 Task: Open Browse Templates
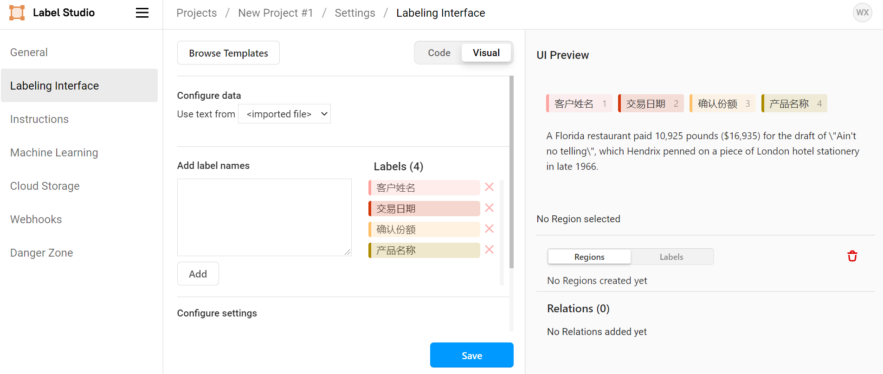[x=228, y=53]
